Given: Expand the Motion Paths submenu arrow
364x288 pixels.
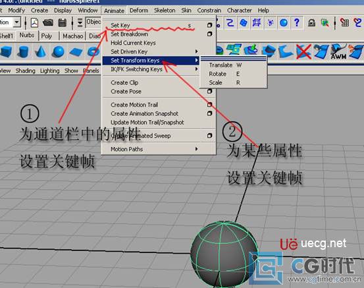Looking at the screenshot, I should (196, 149).
